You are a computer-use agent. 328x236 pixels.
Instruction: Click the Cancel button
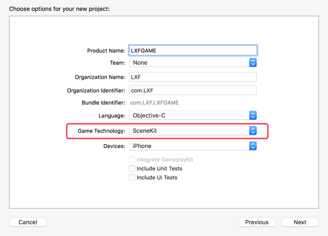coord(28,222)
